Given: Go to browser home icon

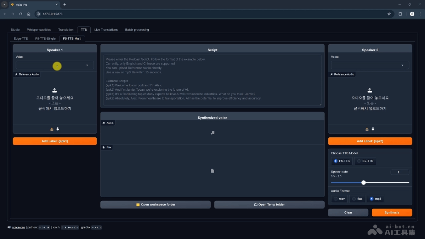Looking at the screenshot, I should pos(29,14).
